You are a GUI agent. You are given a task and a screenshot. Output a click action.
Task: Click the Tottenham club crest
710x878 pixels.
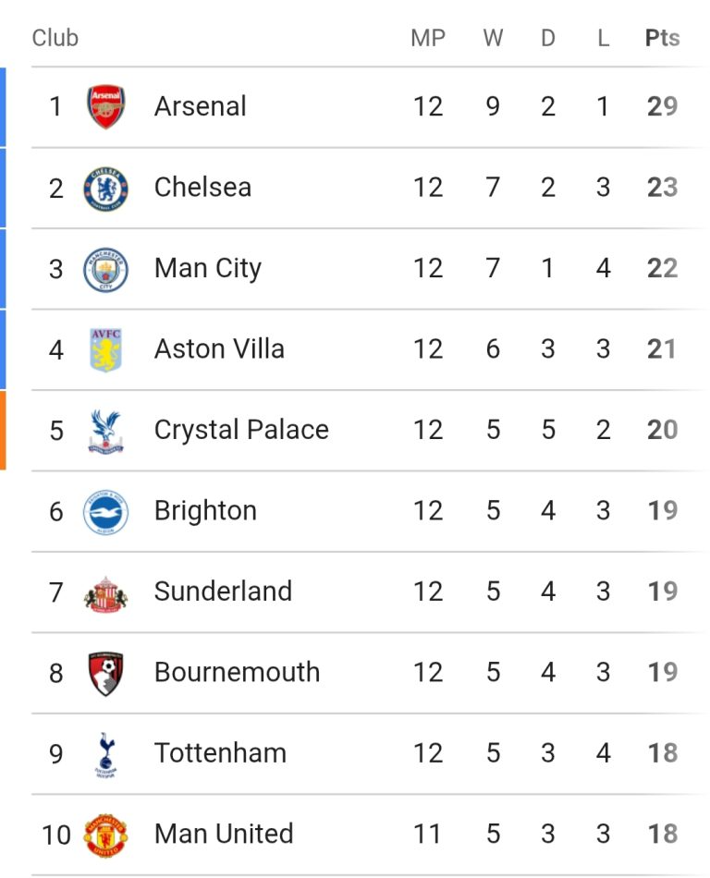105,754
